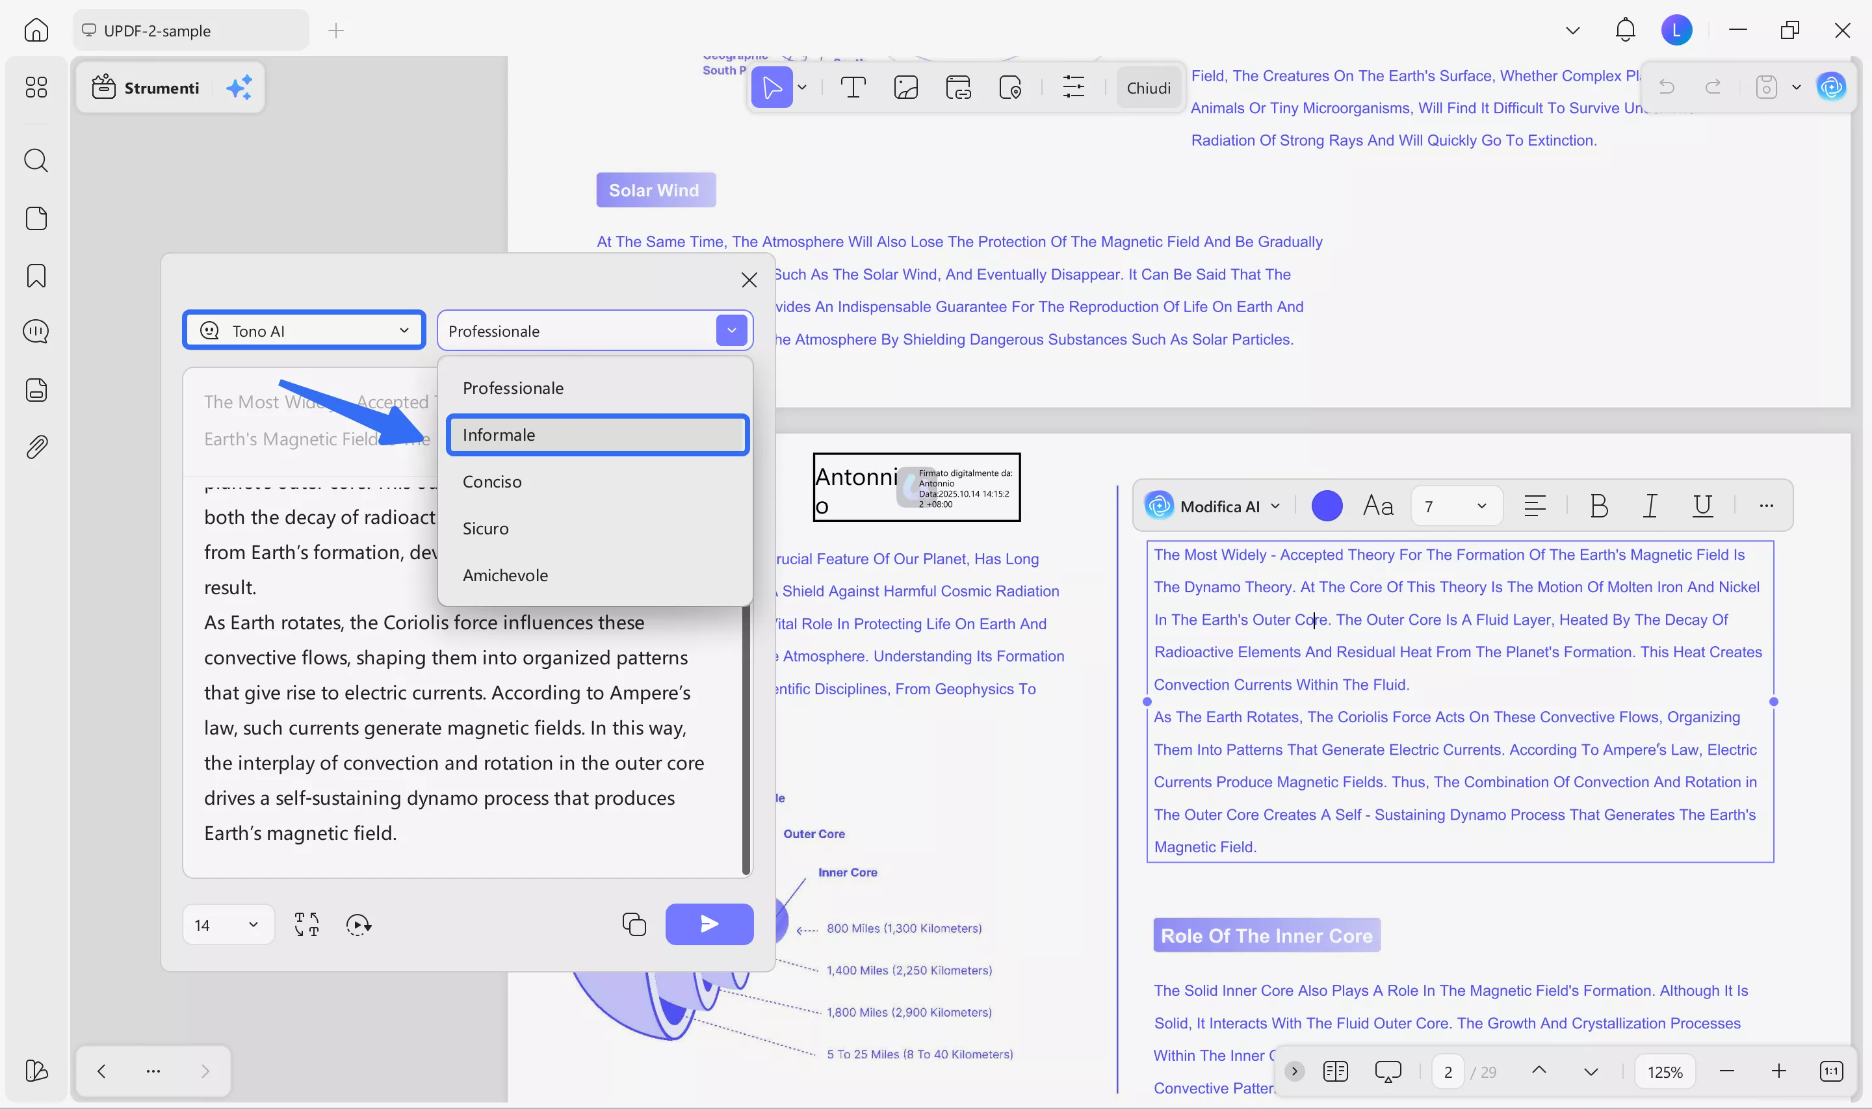Toggle italic text formatting
This screenshot has height=1109, width=1872.
(x=1650, y=506)
